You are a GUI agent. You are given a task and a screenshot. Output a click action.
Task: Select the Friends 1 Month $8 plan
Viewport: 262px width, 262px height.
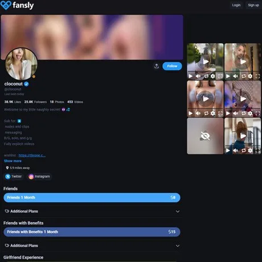(92, 198)
